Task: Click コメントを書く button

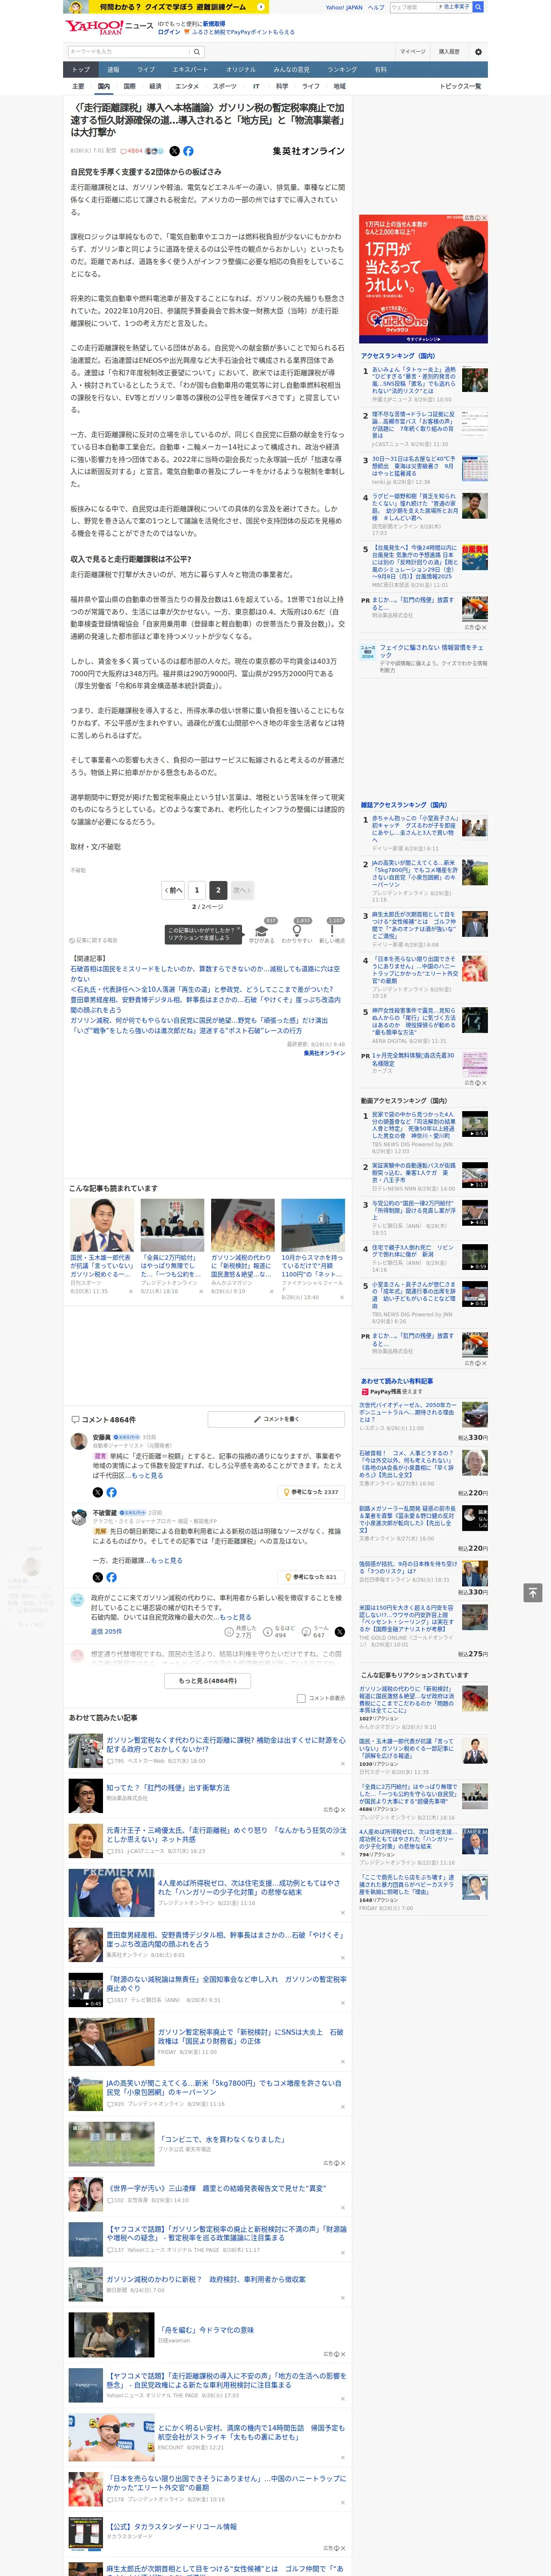Action: 276,1419
